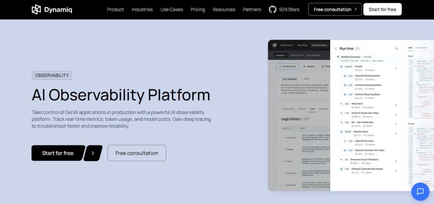Screen dimensions: 434x204
Task: Click the icon next to [Cohere] Reasoning Block
Action: coord(345,95)
